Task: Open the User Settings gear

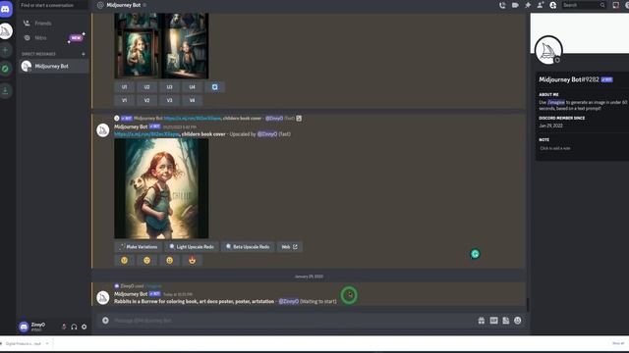Action: 84,327
